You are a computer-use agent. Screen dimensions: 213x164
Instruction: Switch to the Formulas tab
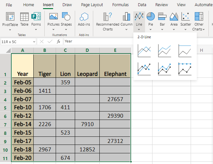click(x=120, y=5)
